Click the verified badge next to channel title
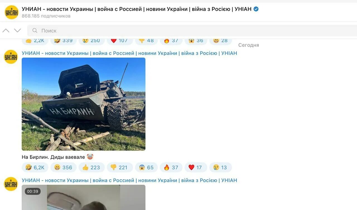 [x=256, y=9]
